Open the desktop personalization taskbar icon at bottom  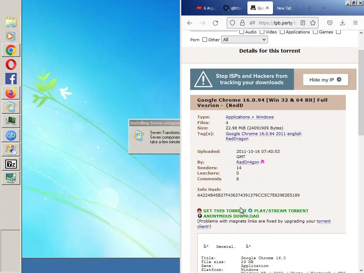11,178
